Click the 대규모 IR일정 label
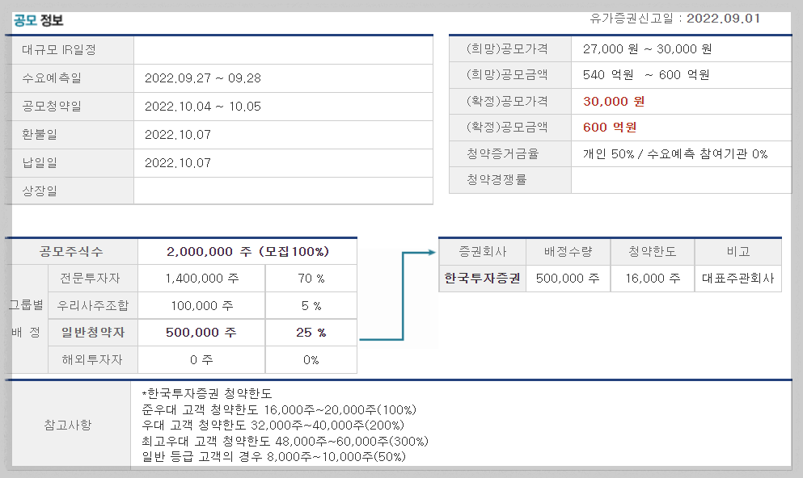Image resolution: width=803 pixels, height=478 pixels. (x=59, y=49)
